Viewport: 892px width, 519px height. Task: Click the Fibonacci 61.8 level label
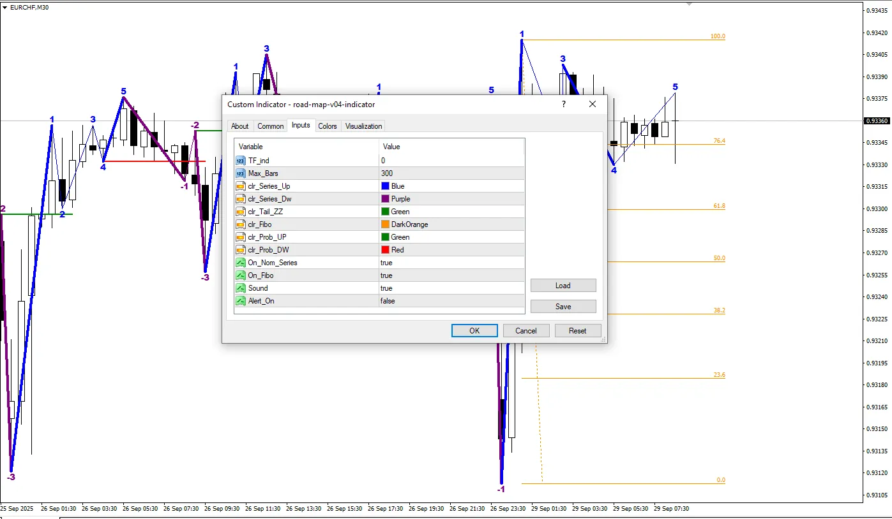[x=719, y=206]
